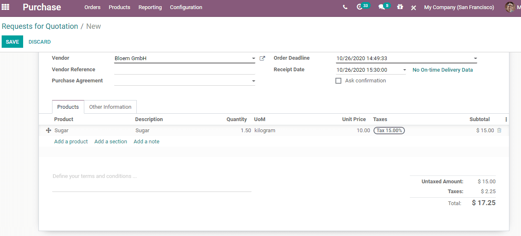The height and width of the screenshot is (236, 521).
Task: Delete the Sugar order line trash icon
Action: pyautogui.click(x=499, y=130)
